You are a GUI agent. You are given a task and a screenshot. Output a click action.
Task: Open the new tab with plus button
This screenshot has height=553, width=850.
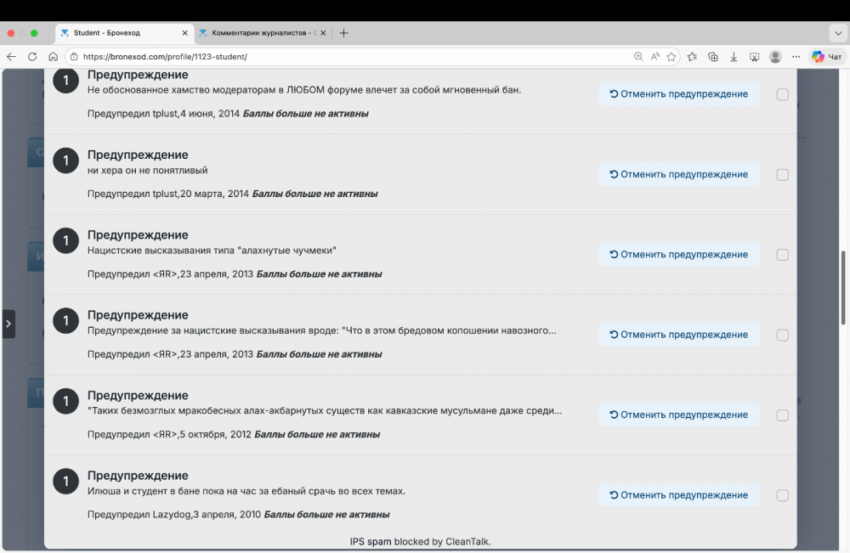pyautogui.click(x=343, y=33)
